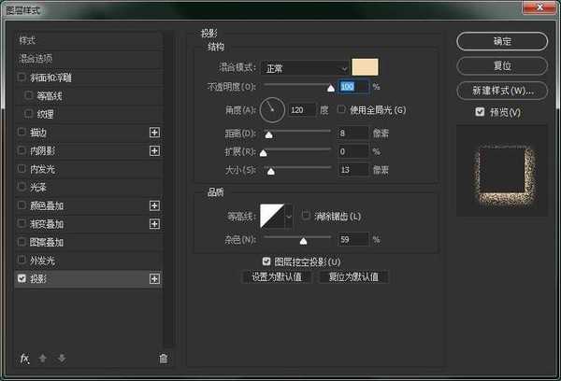Image resolution: width=561 pixels, height=381 pixels.
Task: Enable the 纹理 checkbox
Action: [x=29, y=114]
